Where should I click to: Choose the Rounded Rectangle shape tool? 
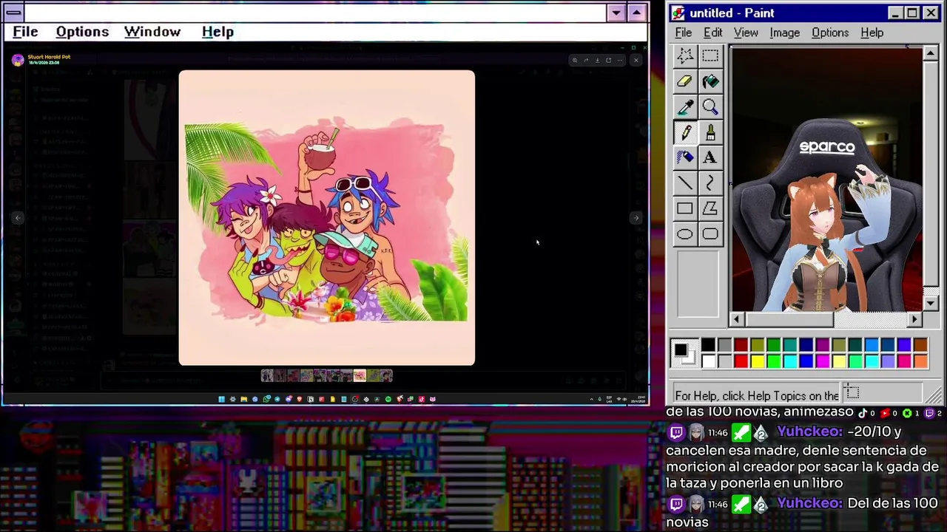[x=710, y=234]
